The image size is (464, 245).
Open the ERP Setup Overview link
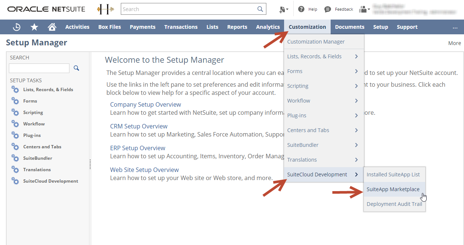click(138, 148)
